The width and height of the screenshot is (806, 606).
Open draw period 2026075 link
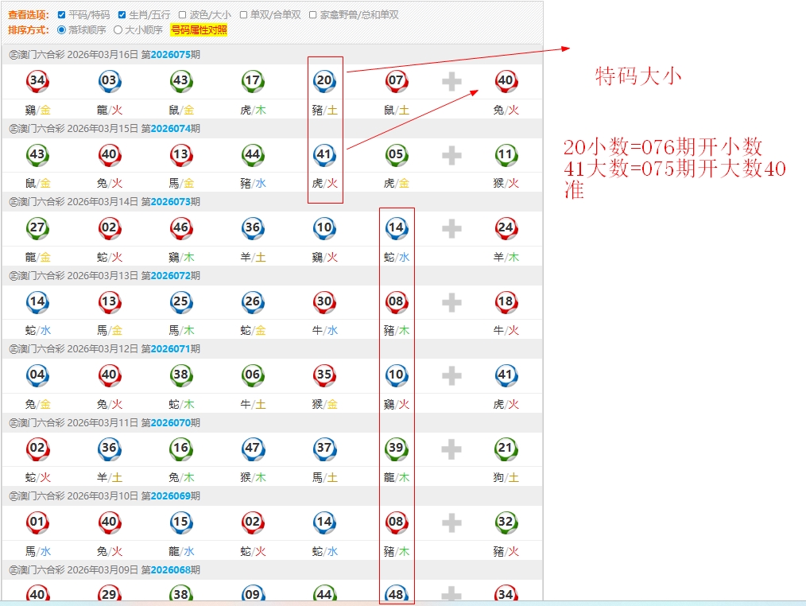(170, 55)
